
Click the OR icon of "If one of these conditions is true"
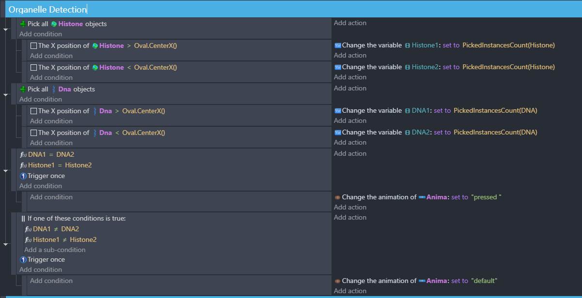[23, 218]
